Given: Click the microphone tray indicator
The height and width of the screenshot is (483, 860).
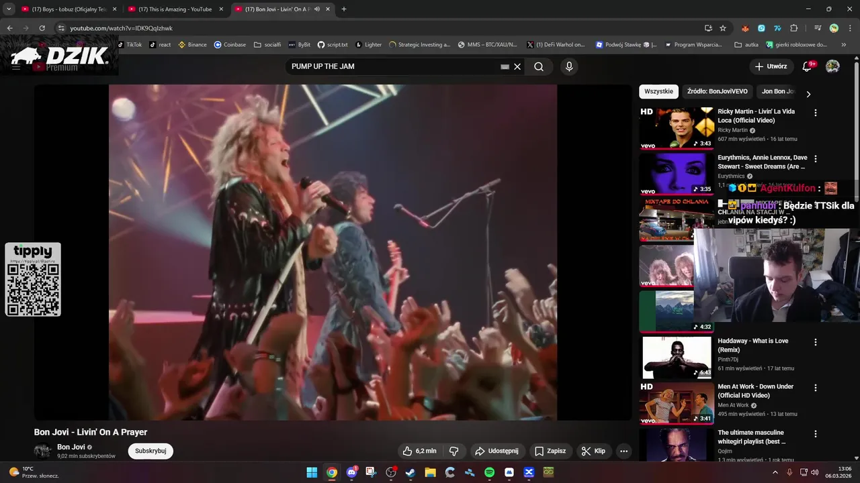Looking at the screenshot, I should pyautogui.click(x=789, y=472).
